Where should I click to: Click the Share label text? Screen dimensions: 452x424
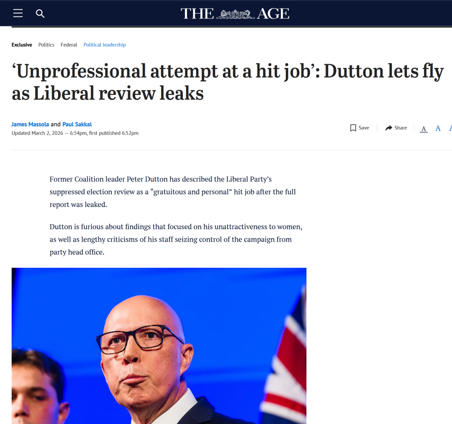[x=401, y=128]
